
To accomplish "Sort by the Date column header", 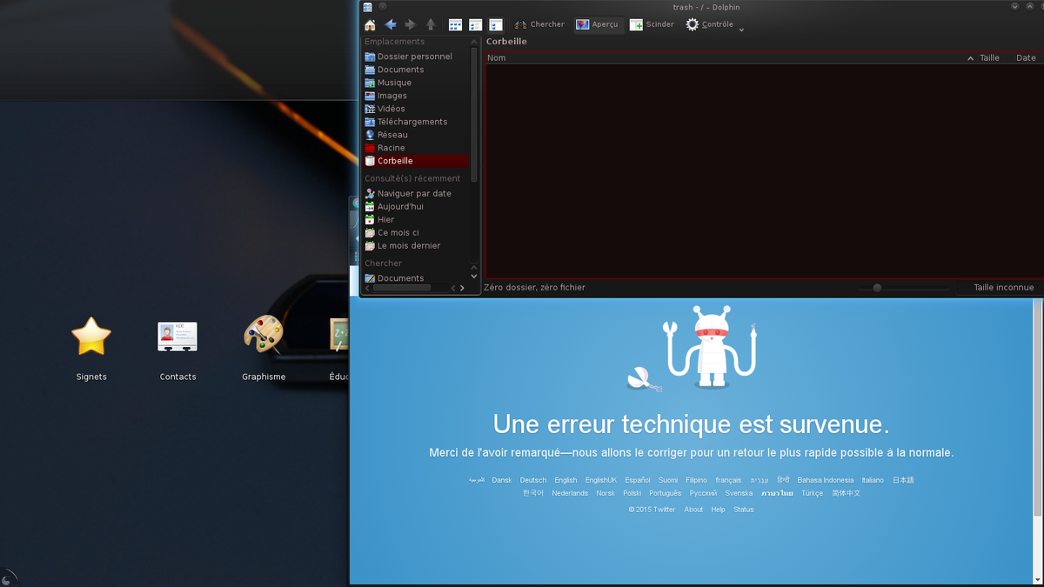I will click(x=1026, y=57).
